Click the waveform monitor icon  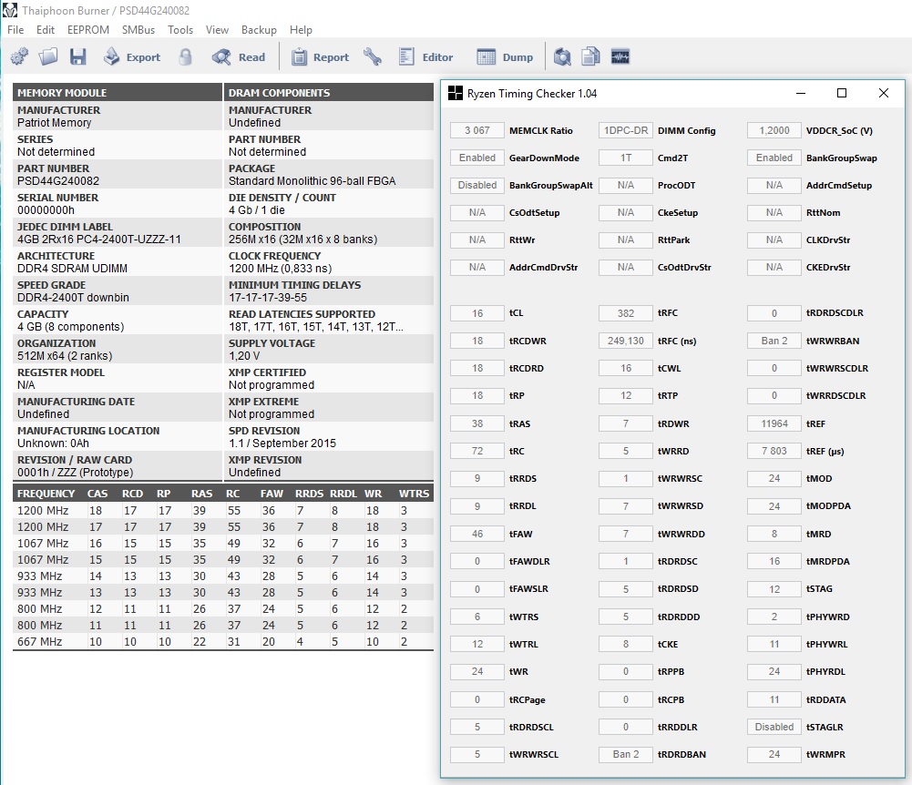click(620, 57)
